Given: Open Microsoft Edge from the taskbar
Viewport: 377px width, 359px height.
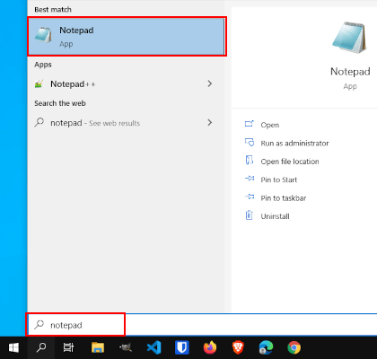Looking at the screenshot, I should (266, 347).
